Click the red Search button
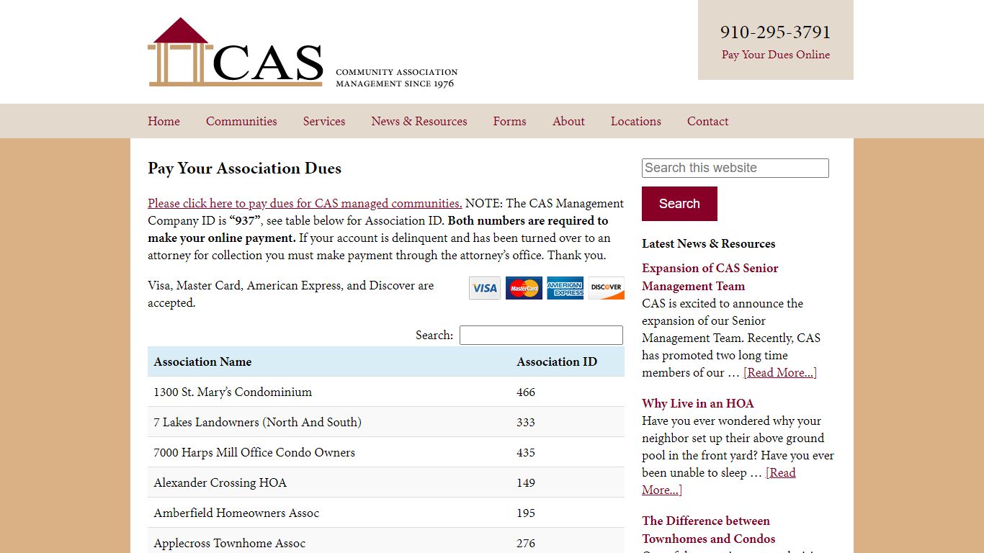The height and width of the screenshot is (553, 984). tap(679, 204)
